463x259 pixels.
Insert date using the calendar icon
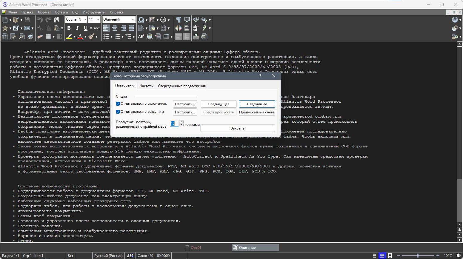[152, 20]
